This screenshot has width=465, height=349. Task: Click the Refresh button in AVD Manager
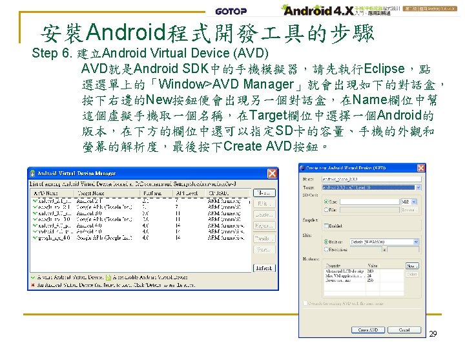[x=264, y=268]
